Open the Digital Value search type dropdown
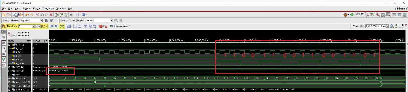The height and width of the screenshot is (92, 408). [x=85, y=20]
